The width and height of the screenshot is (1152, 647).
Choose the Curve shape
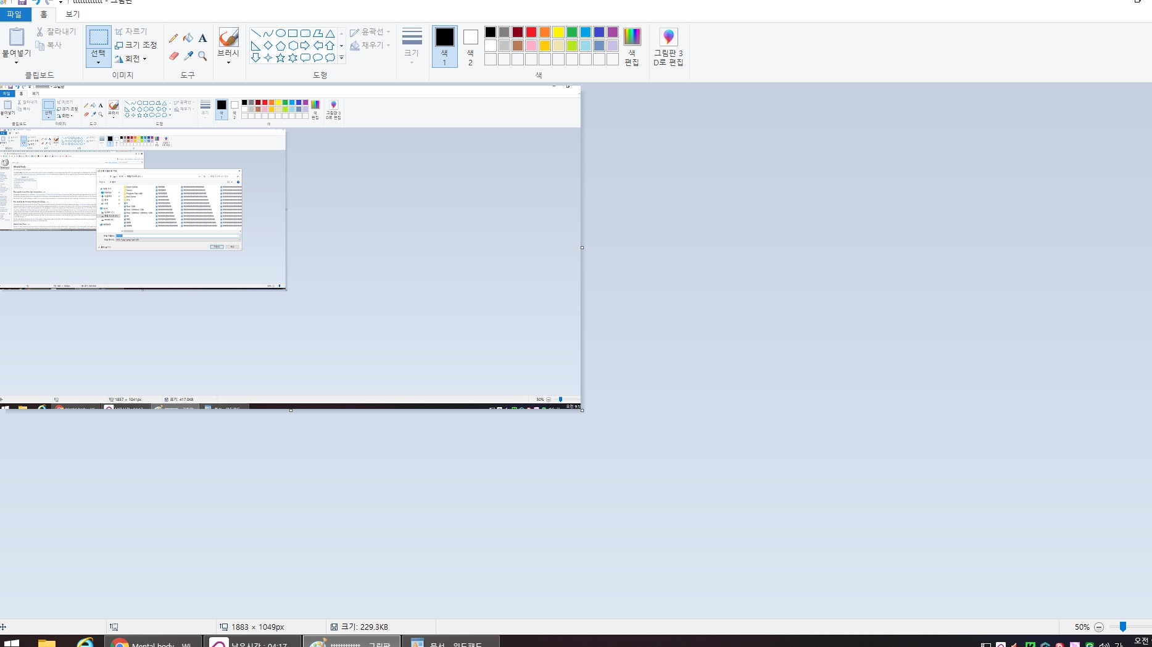tap(268, 33)
